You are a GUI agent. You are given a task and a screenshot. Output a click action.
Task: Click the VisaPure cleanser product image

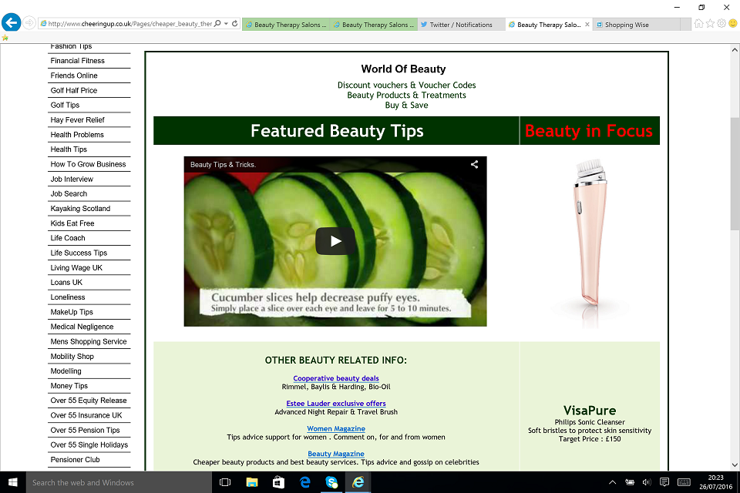[590, 231]
